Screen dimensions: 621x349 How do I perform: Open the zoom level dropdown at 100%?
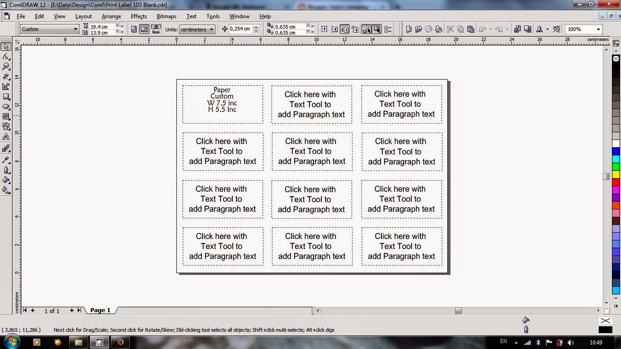click(x=583, y=29)
